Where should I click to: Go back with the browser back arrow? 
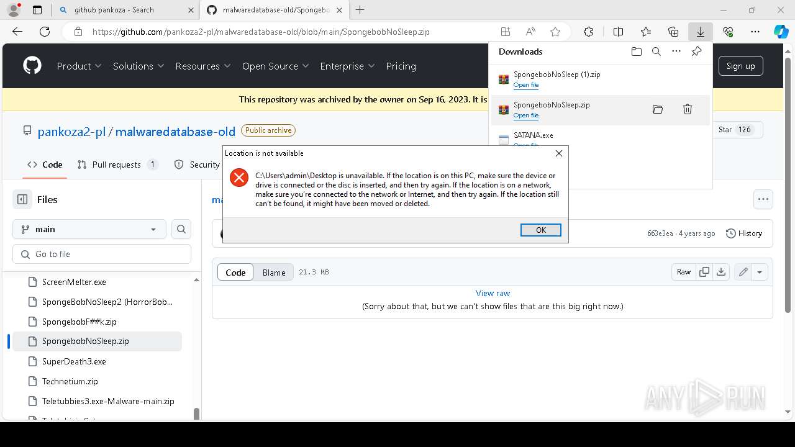point(17,32)
